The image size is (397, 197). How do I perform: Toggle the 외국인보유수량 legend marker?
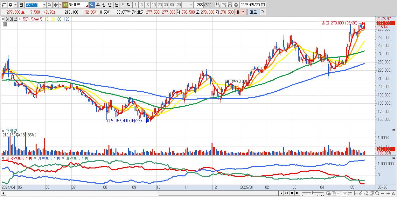(x=3, y=158)
